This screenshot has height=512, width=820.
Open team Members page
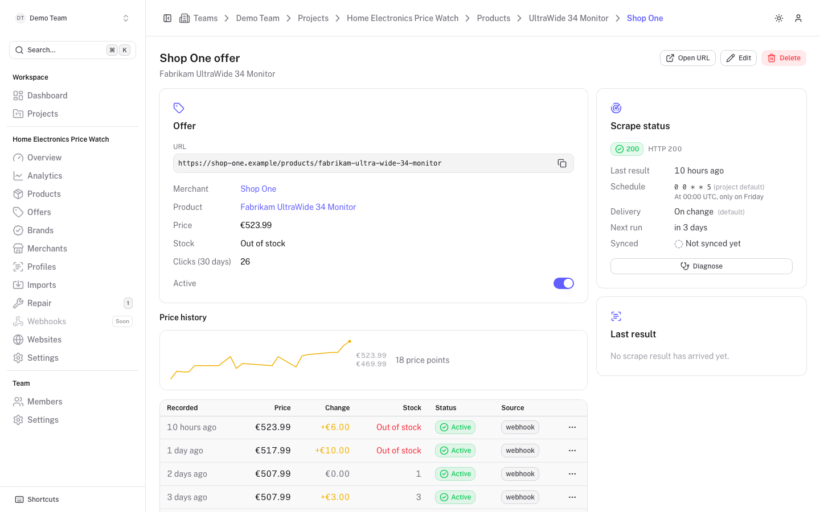(x=72, y=402)
